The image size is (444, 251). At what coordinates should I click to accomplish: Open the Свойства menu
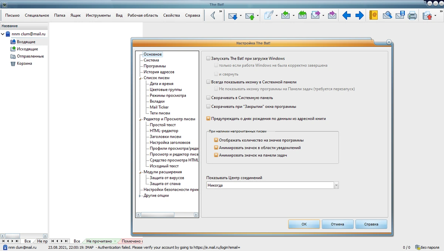[x=171, y=16]
